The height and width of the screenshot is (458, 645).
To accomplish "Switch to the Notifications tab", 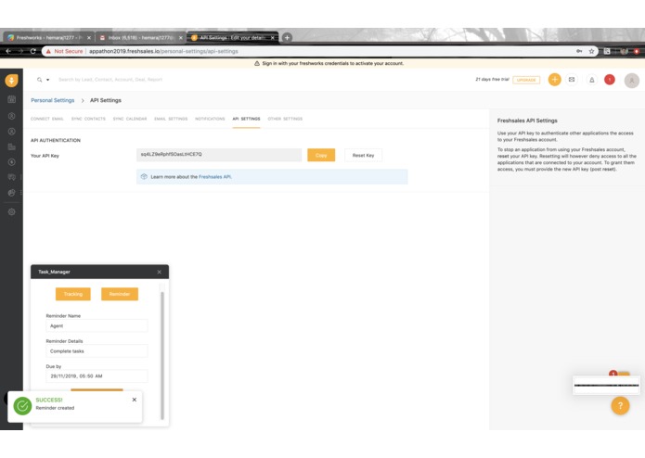I will tap(210, 119).
